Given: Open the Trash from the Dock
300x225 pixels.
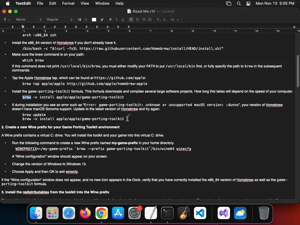Looking at the screenshot, I should coord(264,213).
